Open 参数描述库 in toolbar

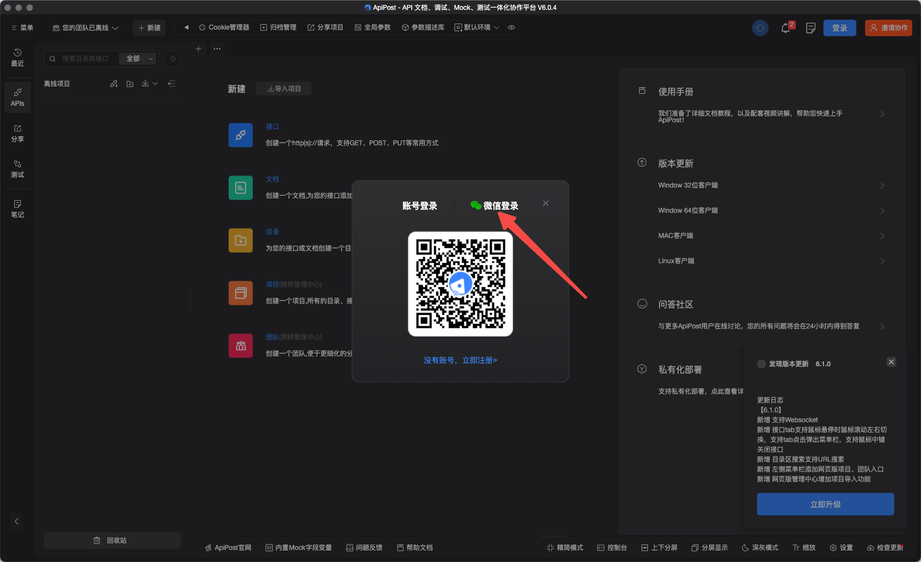[x=423, y=27]
